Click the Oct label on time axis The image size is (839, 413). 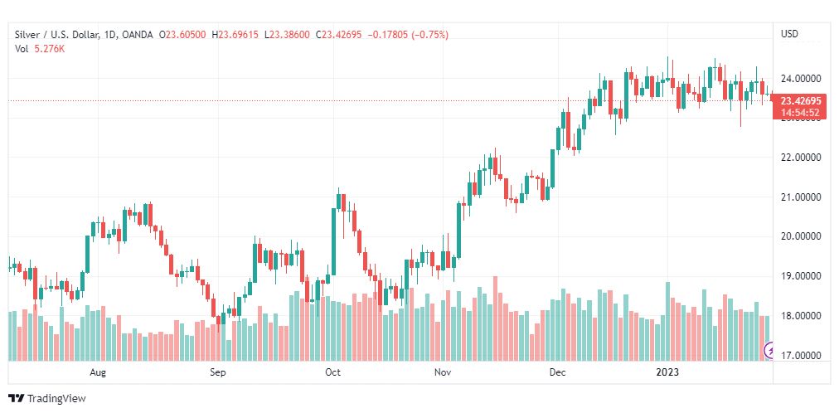332,373
